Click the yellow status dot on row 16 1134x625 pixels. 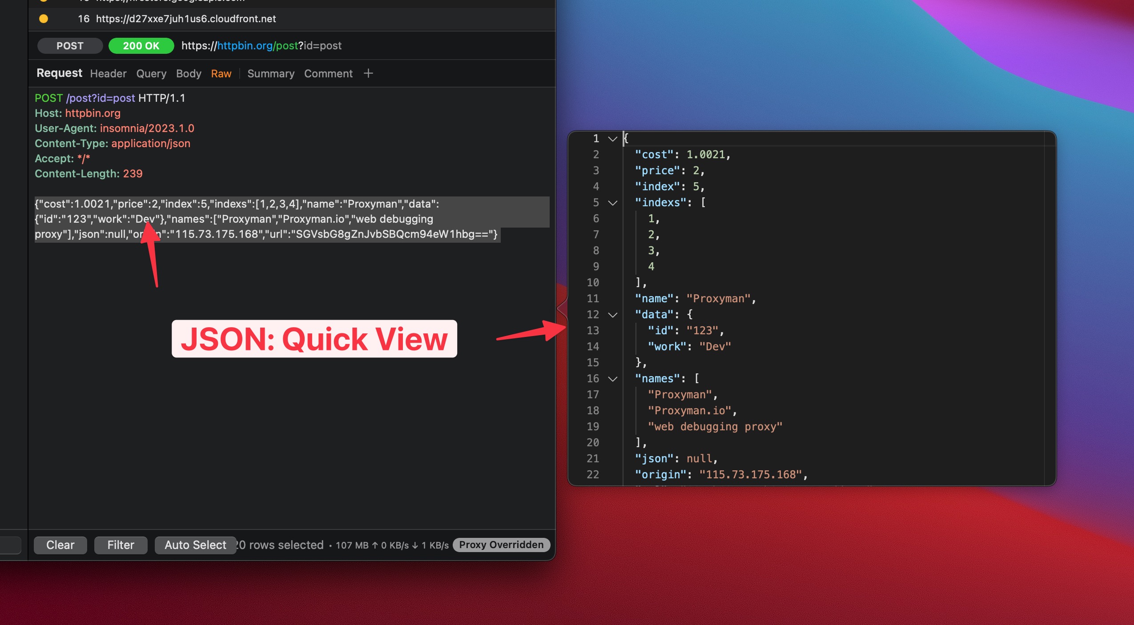click(x=44, y=19)
